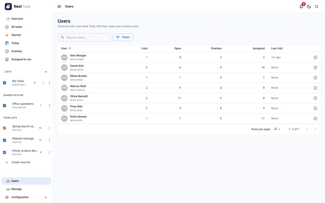Sort by Lists column header
Viewport: 325px width, 203px height.
pos(144,48)
